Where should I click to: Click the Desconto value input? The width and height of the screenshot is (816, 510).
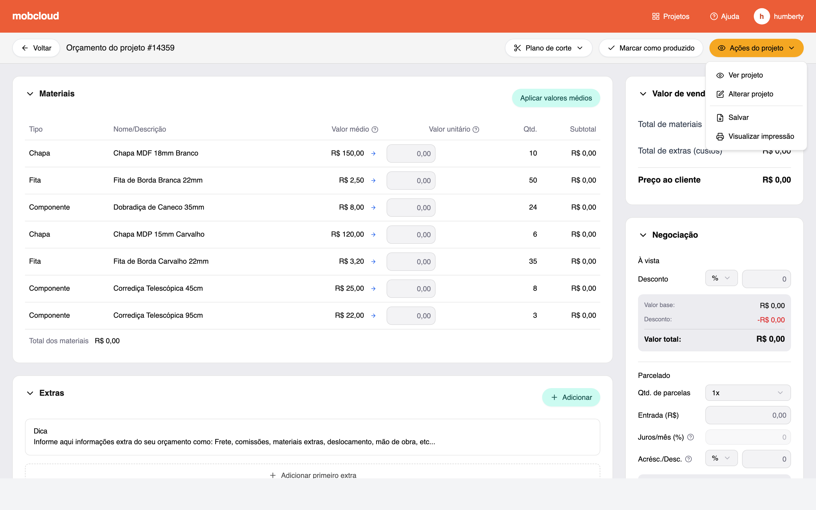point(766,279)
